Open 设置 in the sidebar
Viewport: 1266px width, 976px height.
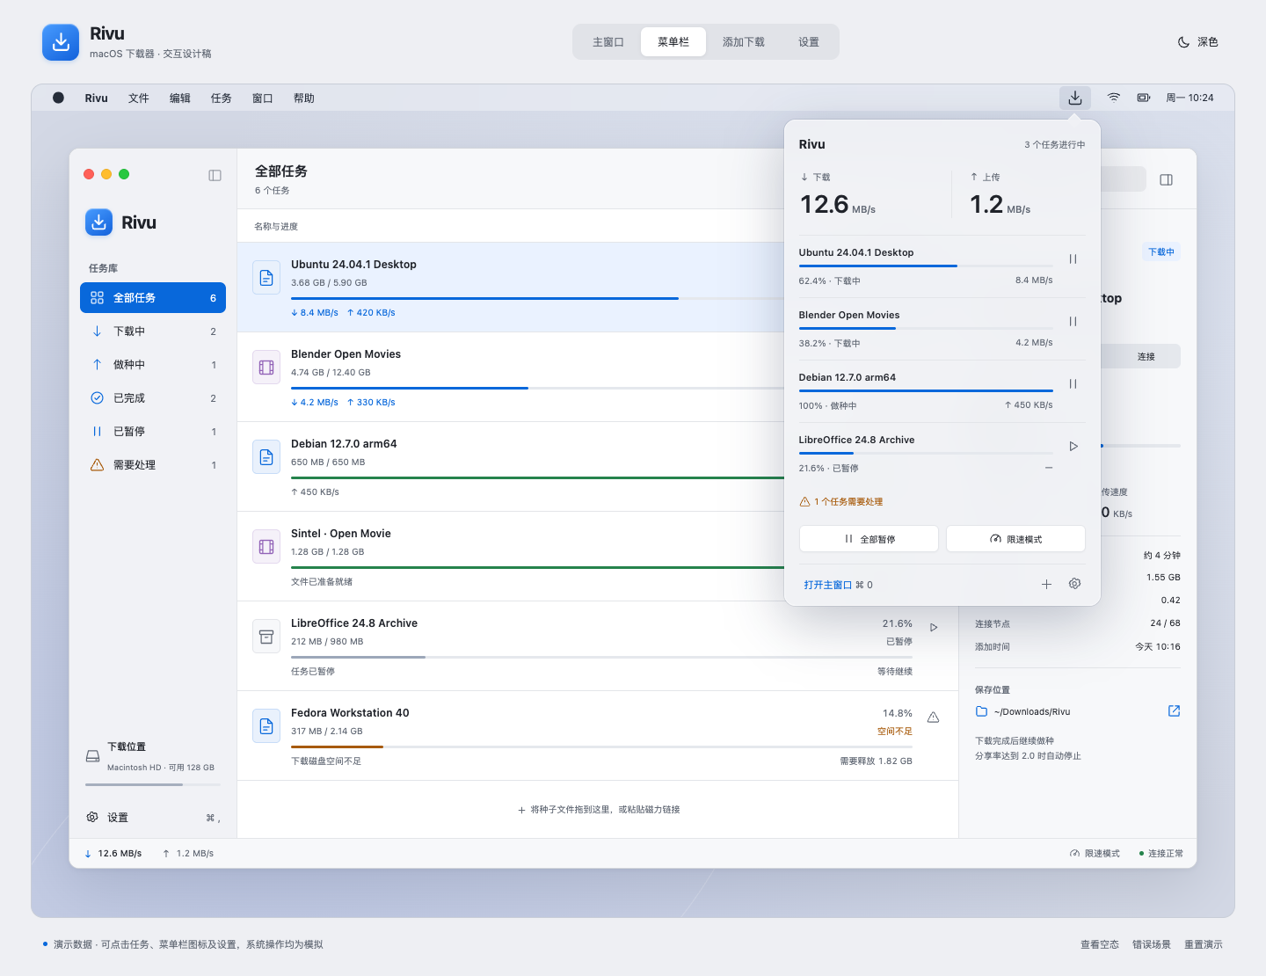(x=153, y=818)
